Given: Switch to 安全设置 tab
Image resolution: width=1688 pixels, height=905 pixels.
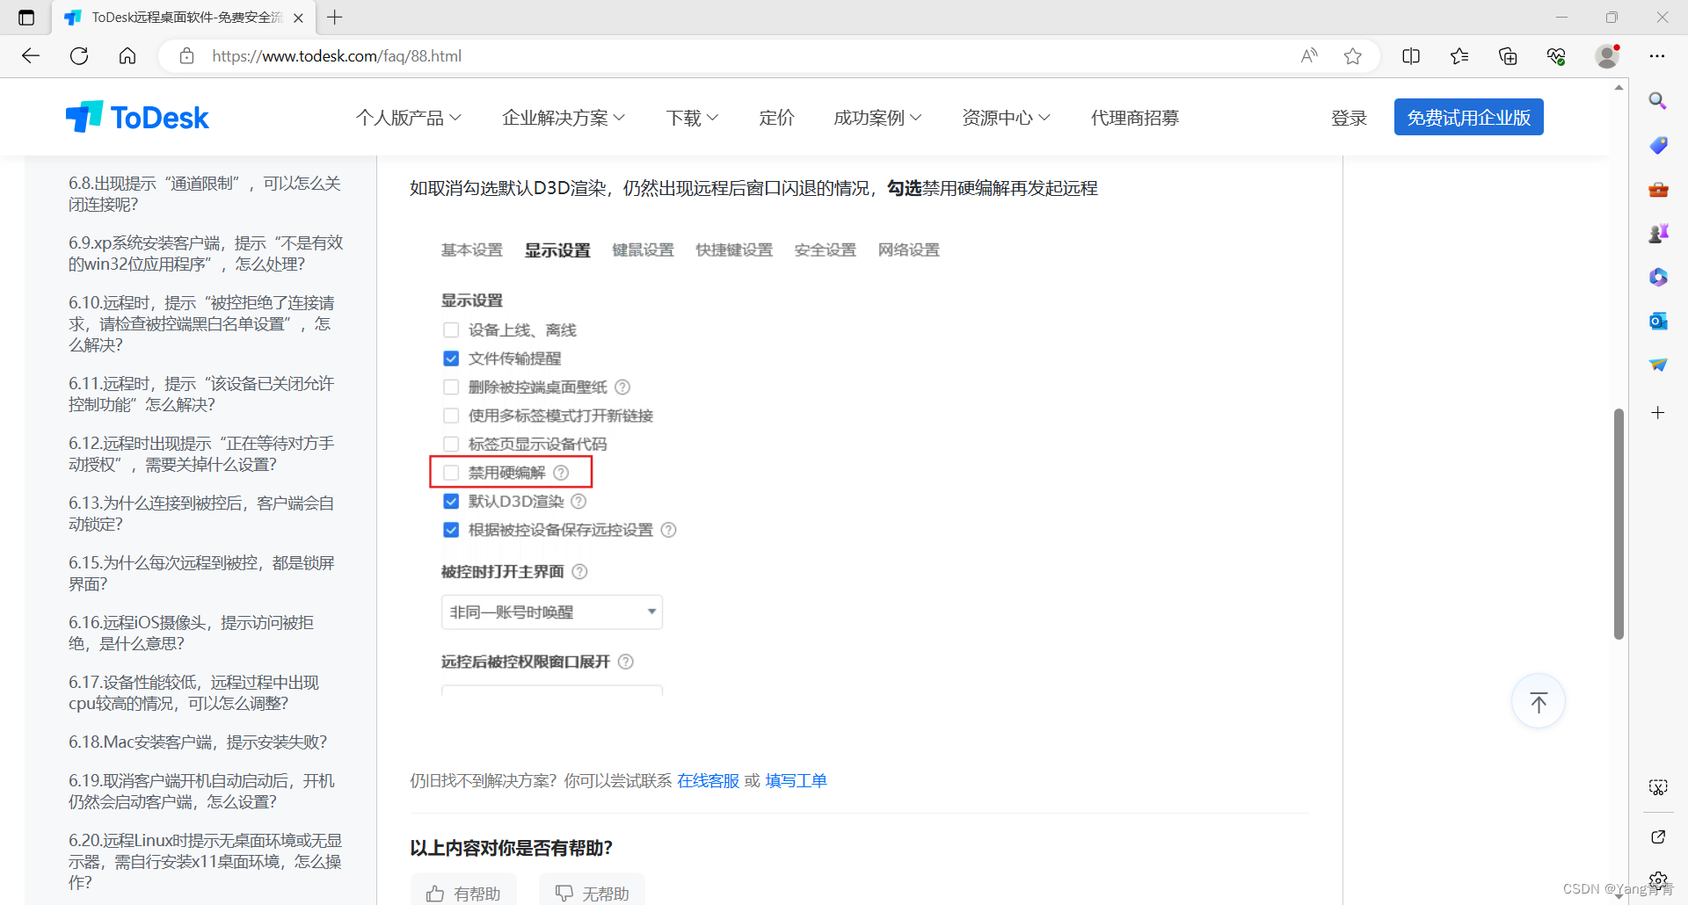Looking at the screenshot, I should 826,250.
